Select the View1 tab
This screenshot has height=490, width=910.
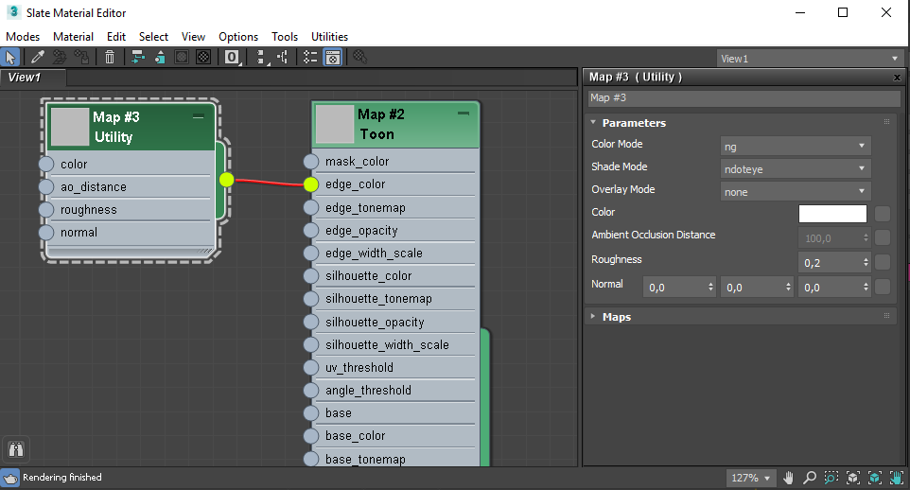point(33,78)
